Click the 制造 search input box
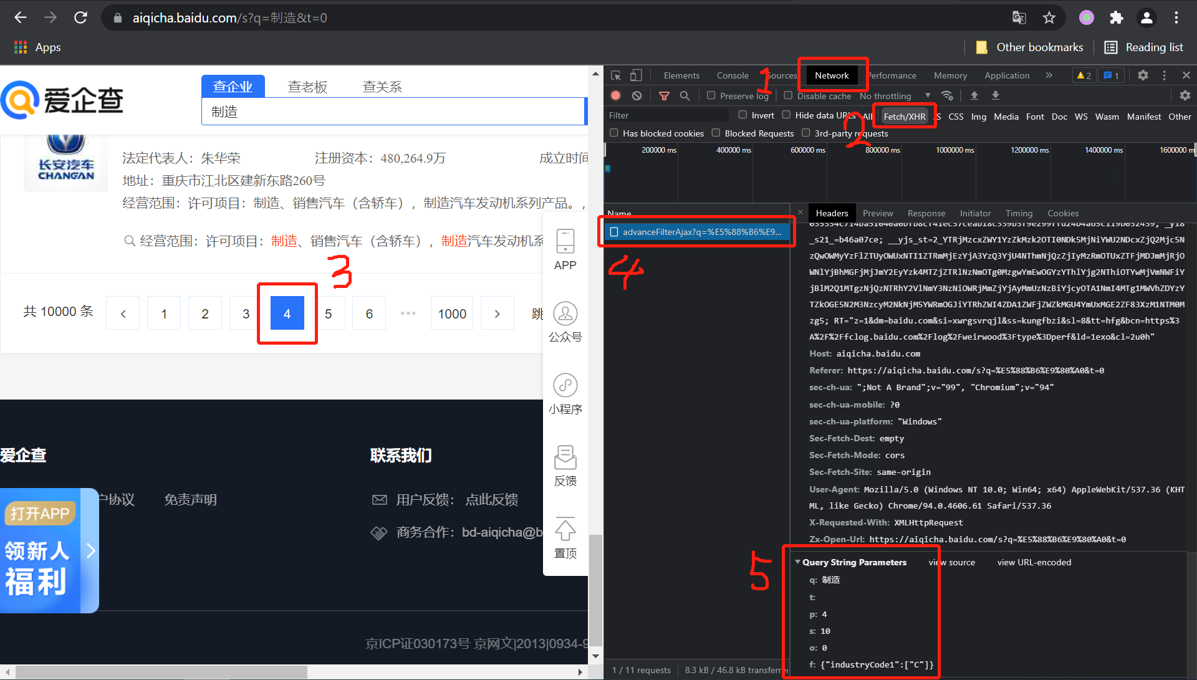 coord(393,112)
